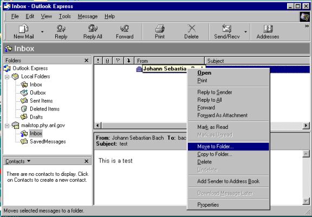Click the Send/Recv toolbar icon
312x217 pixels.
click(226, 31)
